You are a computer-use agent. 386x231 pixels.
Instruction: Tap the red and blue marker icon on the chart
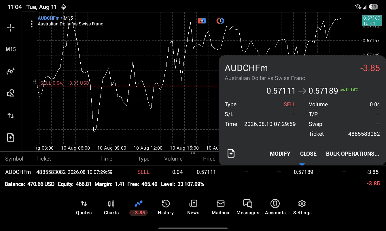[x=202, y=21]
